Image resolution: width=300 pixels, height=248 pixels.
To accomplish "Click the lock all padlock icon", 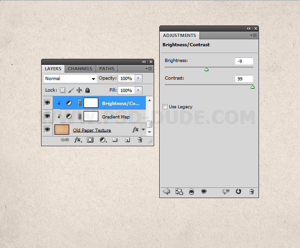I will (x=87, y=90).
